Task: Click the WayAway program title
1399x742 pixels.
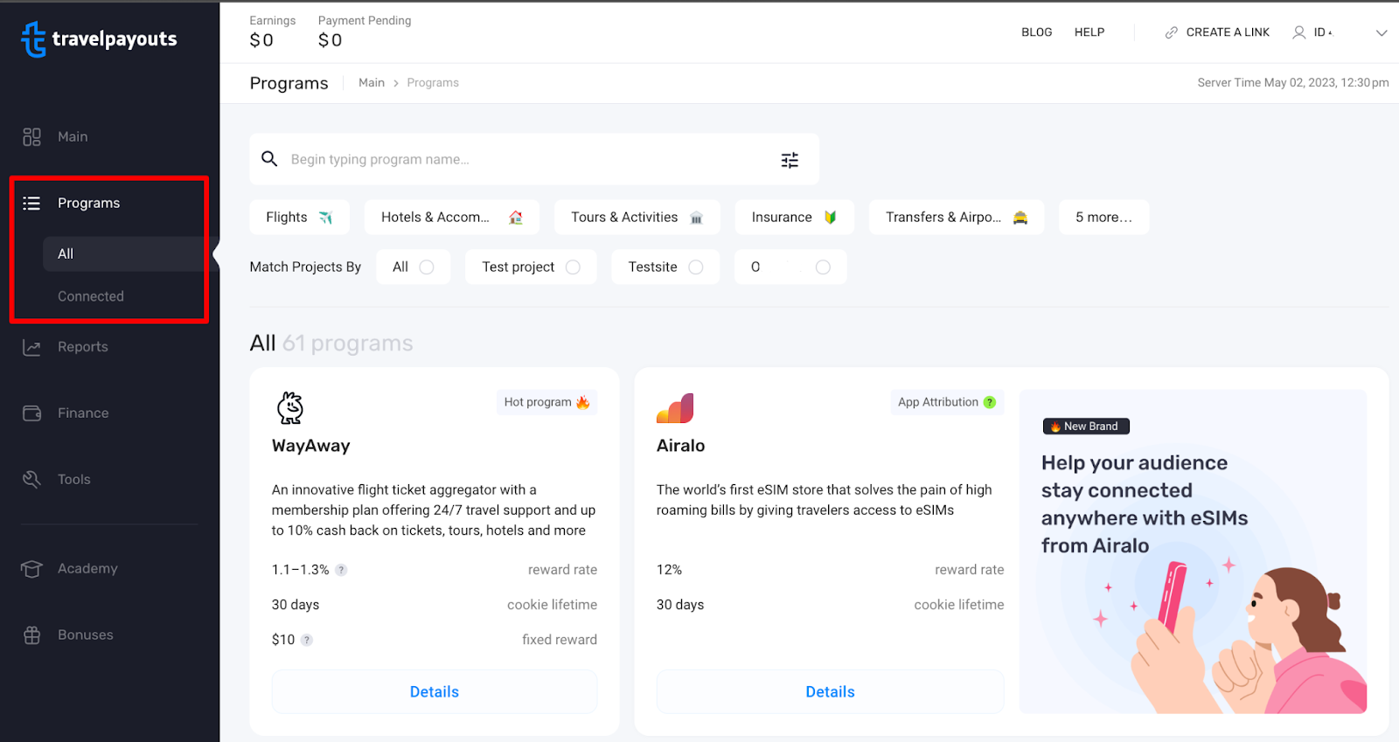Action: (311, 446)
